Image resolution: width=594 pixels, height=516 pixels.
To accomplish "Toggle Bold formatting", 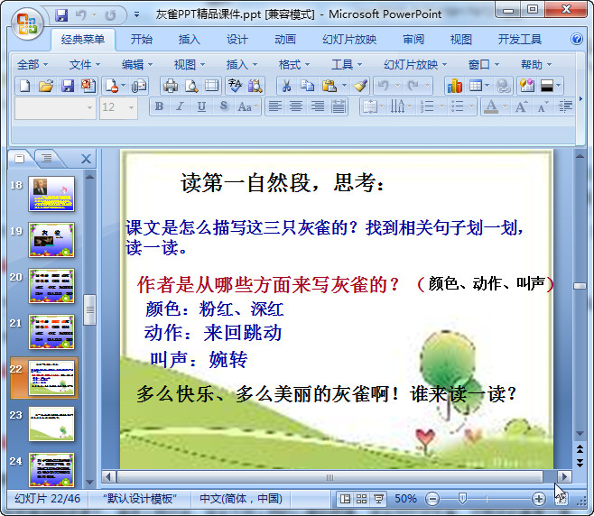I will coord(160,106).
